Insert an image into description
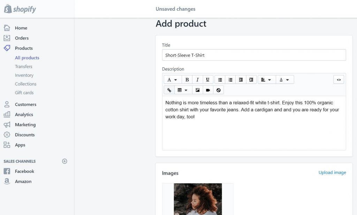 [197, 90]
